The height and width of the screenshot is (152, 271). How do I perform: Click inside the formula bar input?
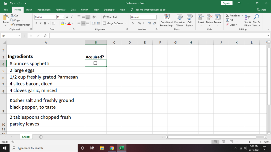(x=159, y=36)
